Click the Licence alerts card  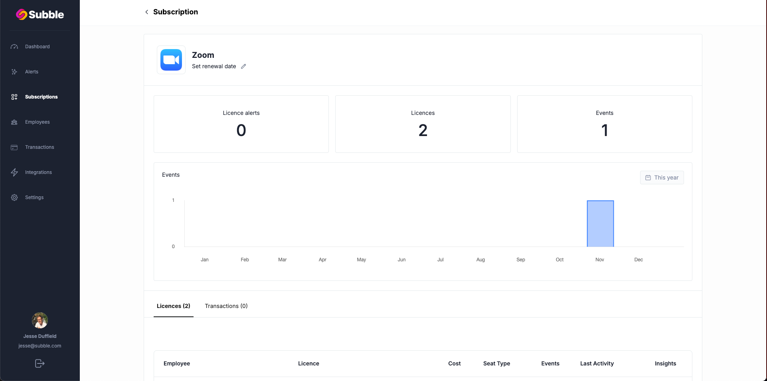click(241, 124)
